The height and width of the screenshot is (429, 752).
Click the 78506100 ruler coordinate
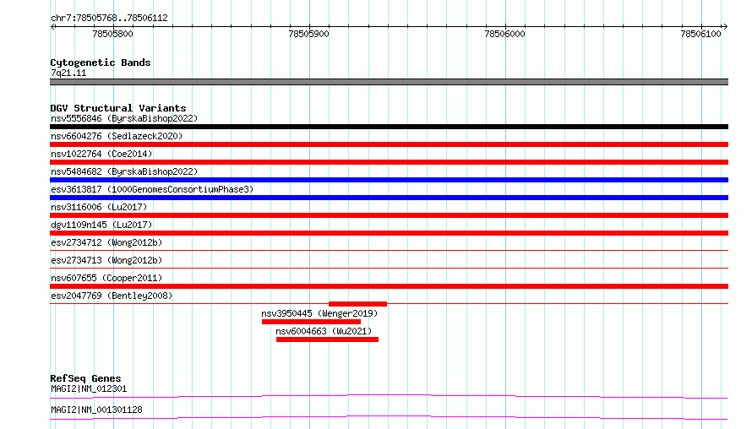tap(700, 34)
